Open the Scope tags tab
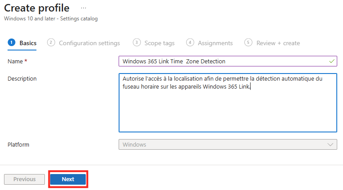 point(160,43)
